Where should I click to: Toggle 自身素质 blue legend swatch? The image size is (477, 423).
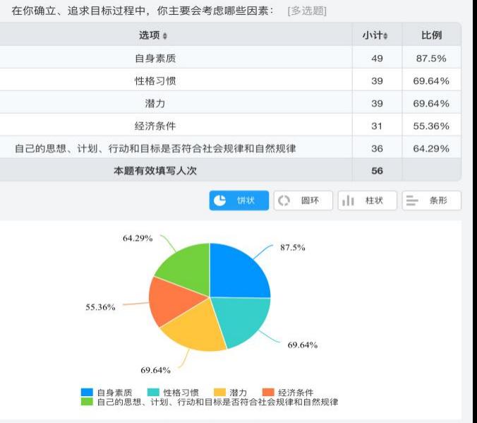87,393
